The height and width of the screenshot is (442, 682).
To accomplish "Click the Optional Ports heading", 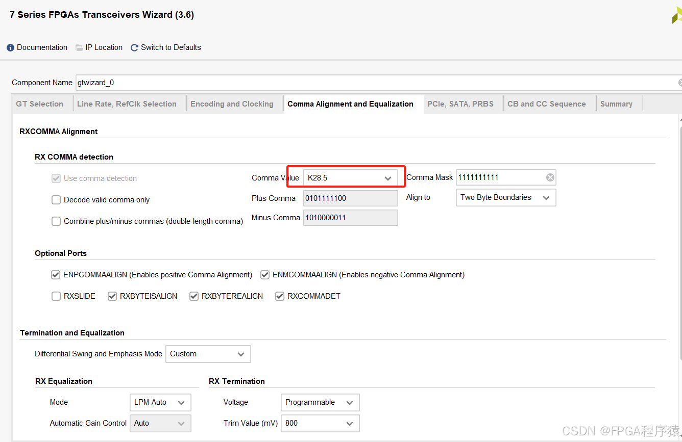I will click(x=61, y=253).
